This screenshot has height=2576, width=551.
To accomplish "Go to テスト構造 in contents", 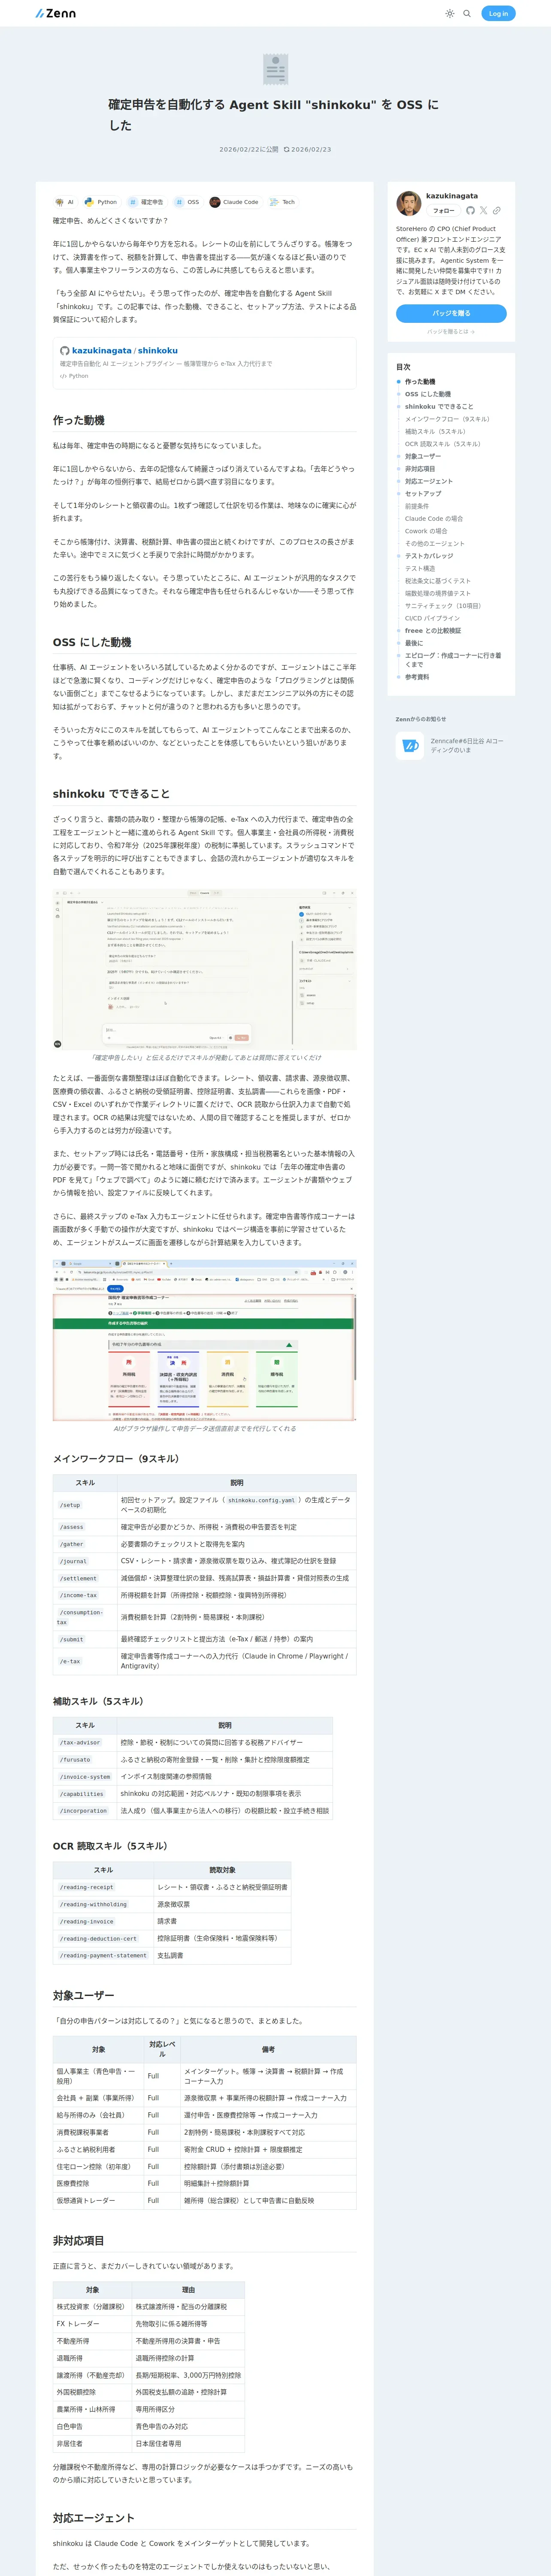I will pyautogui.click(x=420, y=568).
